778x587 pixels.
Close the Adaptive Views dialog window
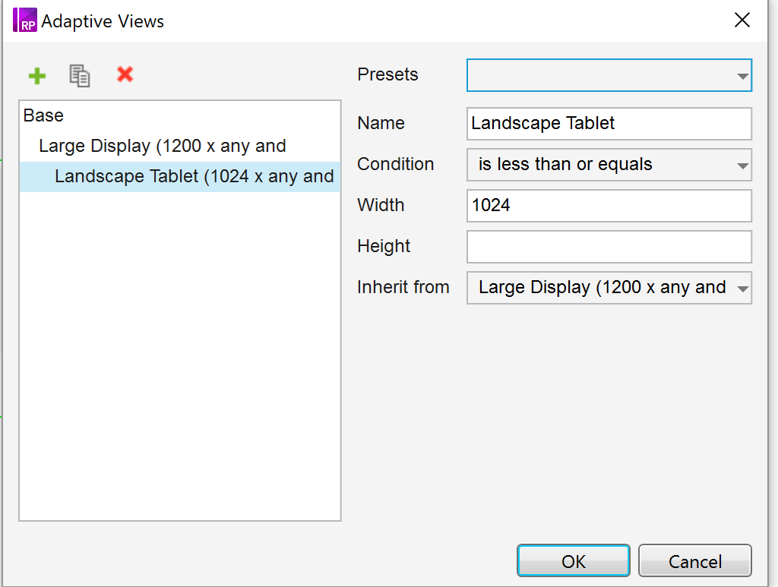pos(742,21)
